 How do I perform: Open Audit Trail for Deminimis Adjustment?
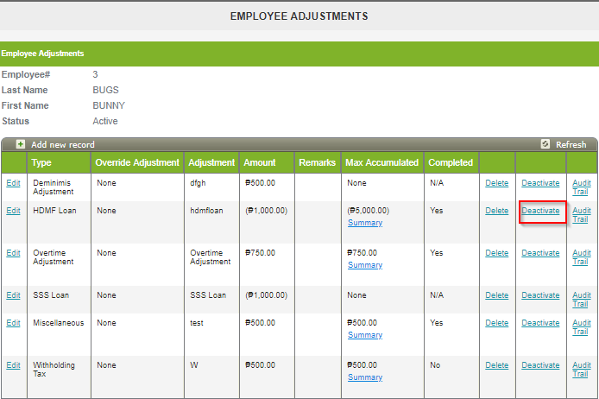pos(582,187)
